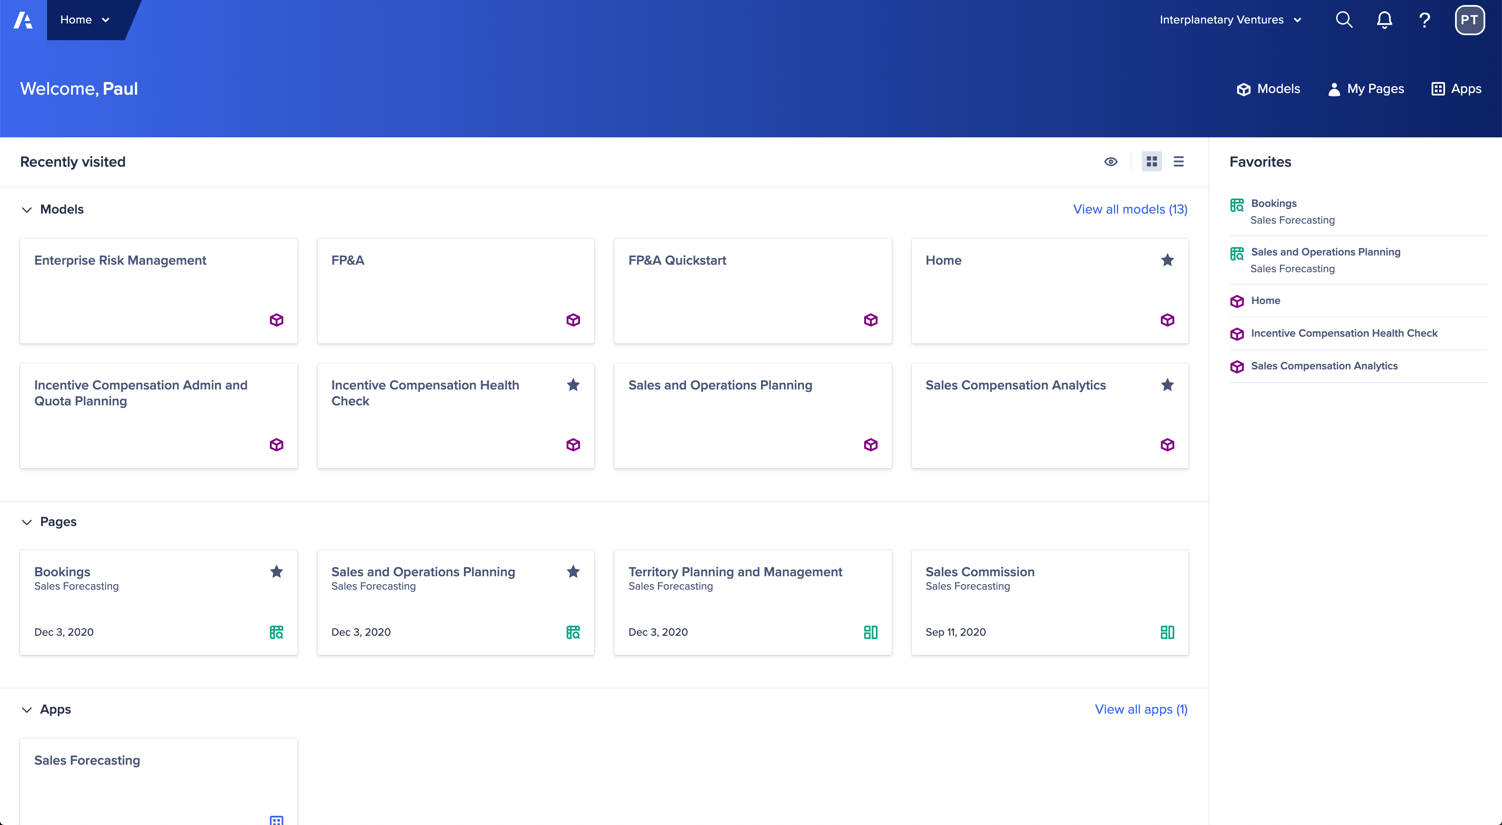Click the Anaplan logo icon top left
Viewport: 1502px width, 825px height.
(x=22, y=19)
